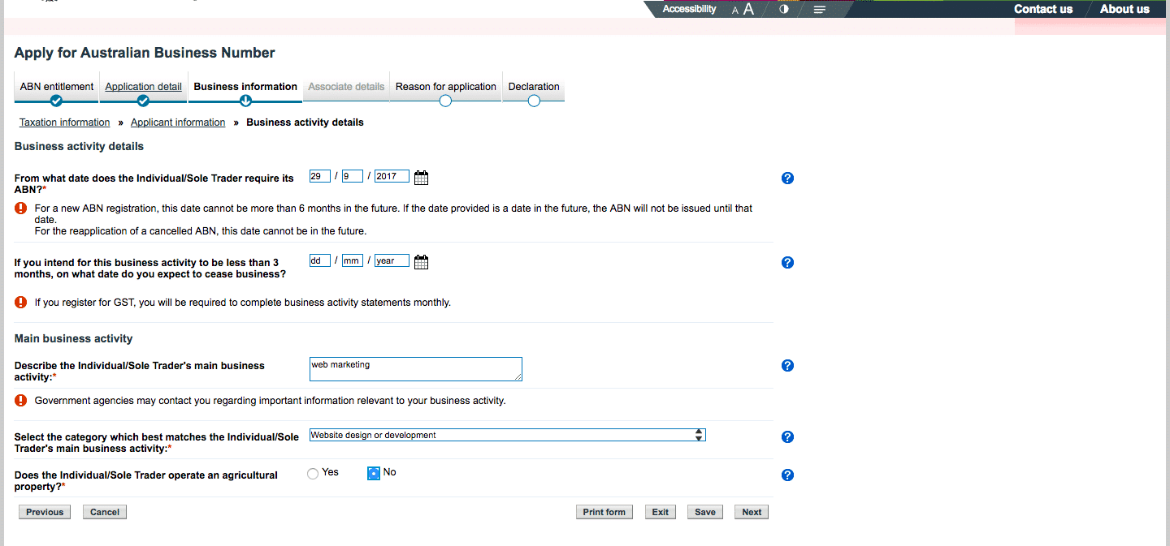1170x546 pixels.
Task: Click the Cancel button
Action: (105, 512)
